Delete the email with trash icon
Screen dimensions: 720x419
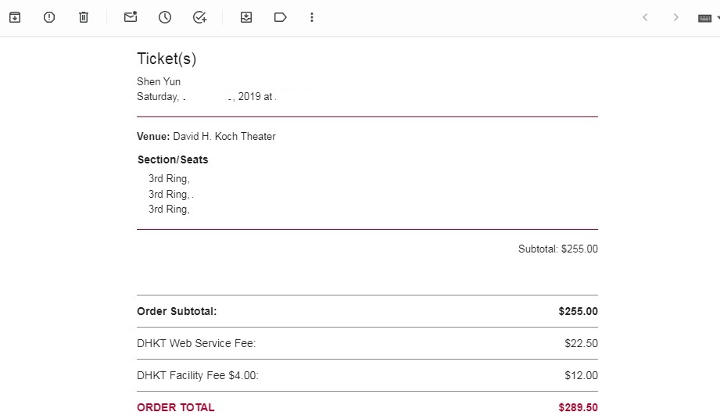(x=84, y=17)
